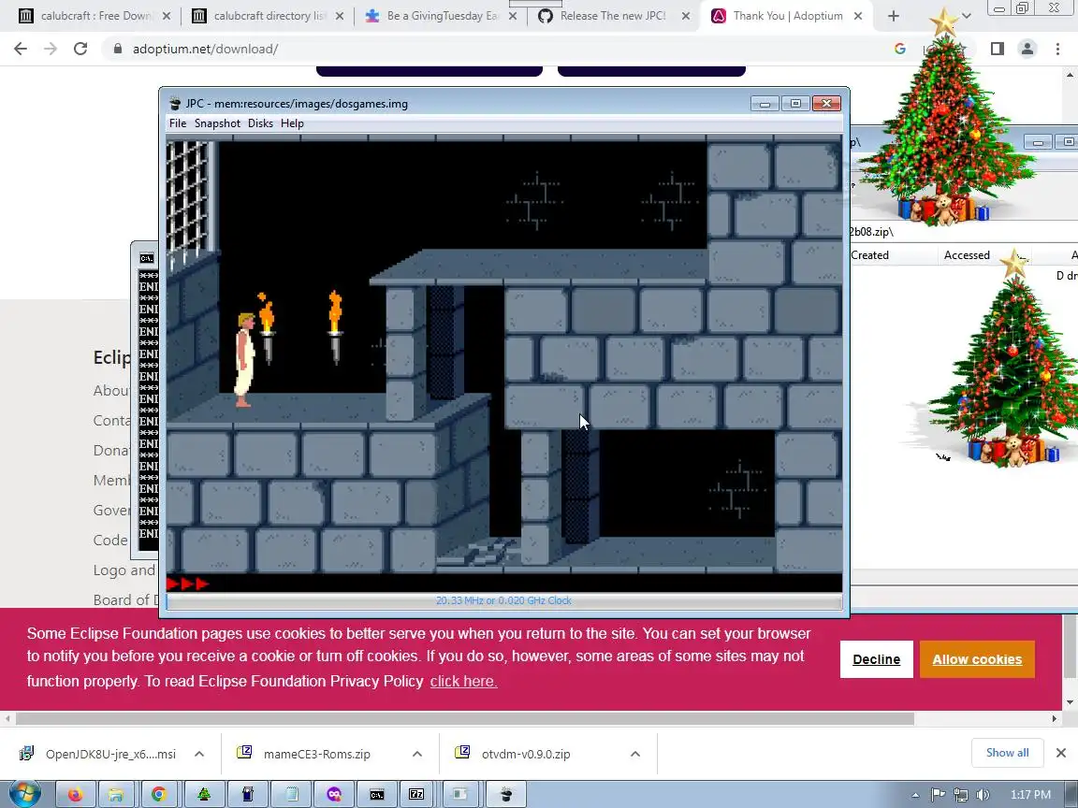Switch to 7-Zip on the taskbar
The image size is (1078, 808).
tap(416, 794)
